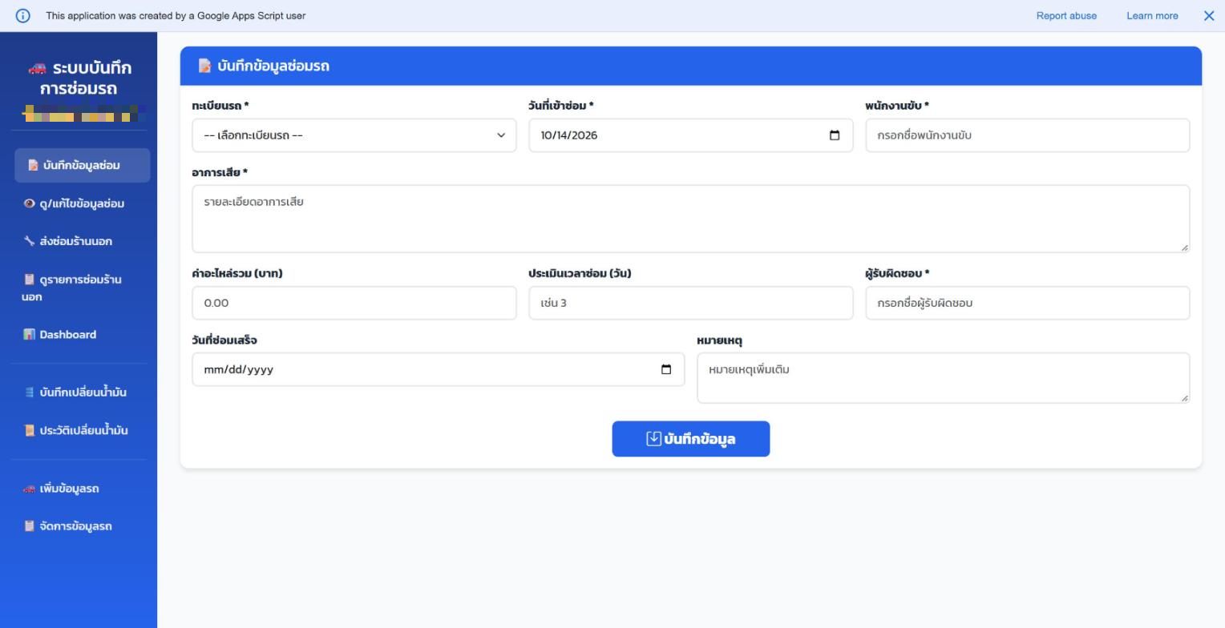Click the memo icon beside บันทึกข้อมูลซ่อม
Viewport: 1225px width, 628px height.
33,165
